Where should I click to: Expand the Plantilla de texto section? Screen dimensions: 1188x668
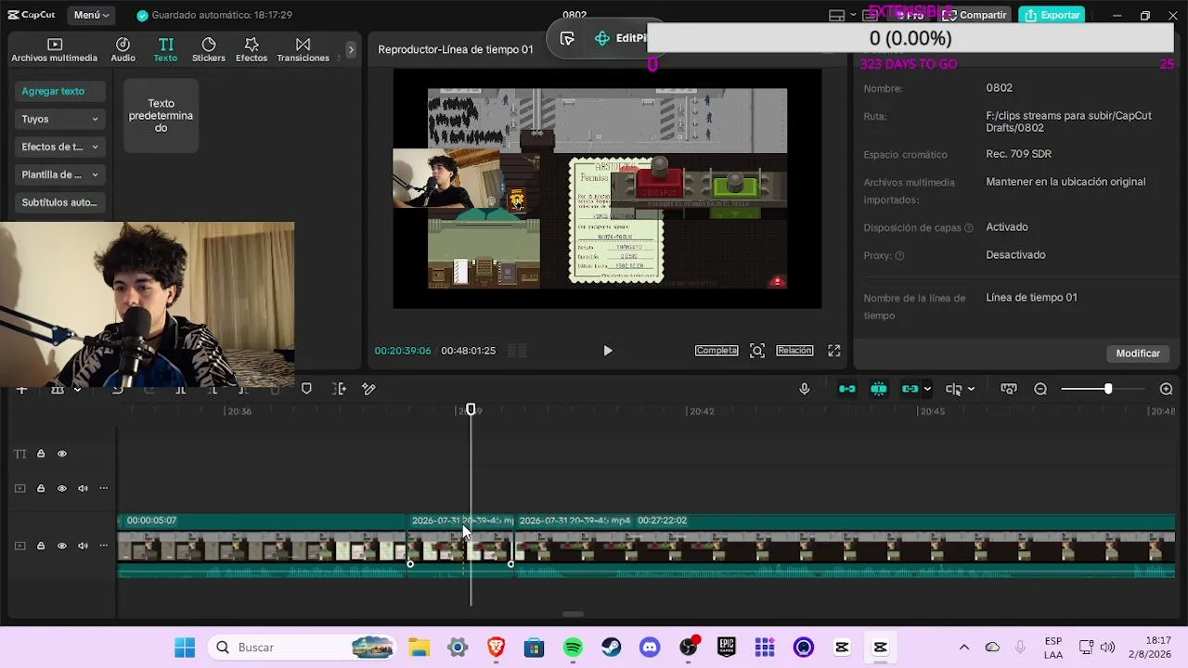click(59, 174)
